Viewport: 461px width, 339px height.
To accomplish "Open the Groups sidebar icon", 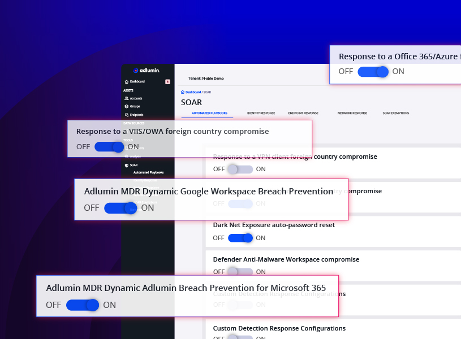I will (127, 106).
